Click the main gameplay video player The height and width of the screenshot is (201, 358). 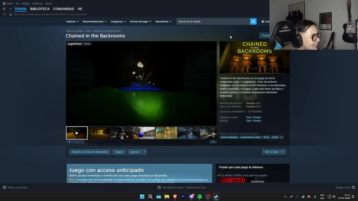(x=141, y=83)
